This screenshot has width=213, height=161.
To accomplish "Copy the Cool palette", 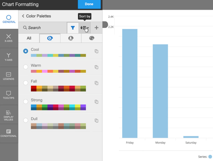I will (97, 51).
